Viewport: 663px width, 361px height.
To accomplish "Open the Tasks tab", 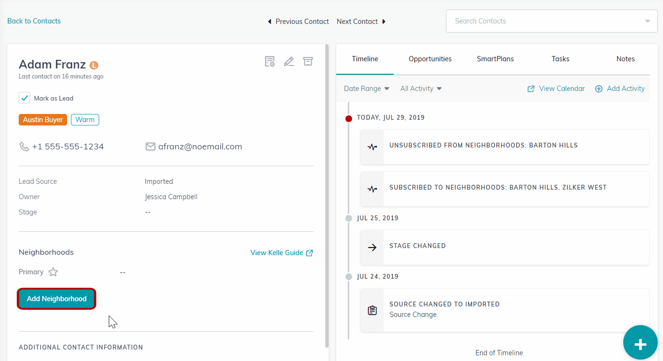I will coord(560,59).
